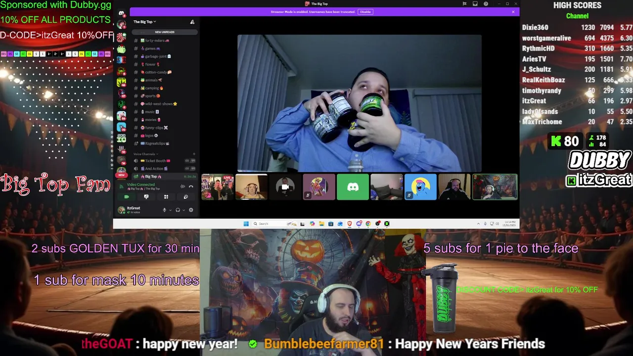Select the blue cartoon avatar participant tile
Viewport: 633px width, 356px height.
(x=420, y=187)
